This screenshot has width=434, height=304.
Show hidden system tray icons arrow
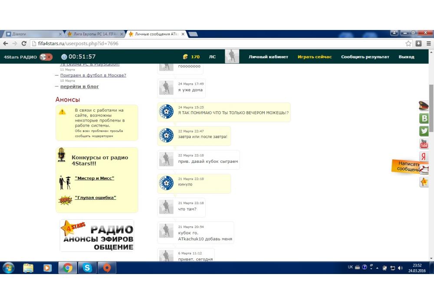coord(378,268)
